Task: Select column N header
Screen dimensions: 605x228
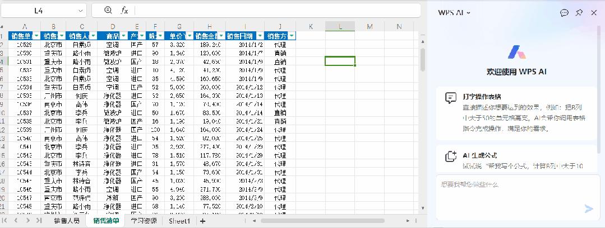Action: [399, 26]
